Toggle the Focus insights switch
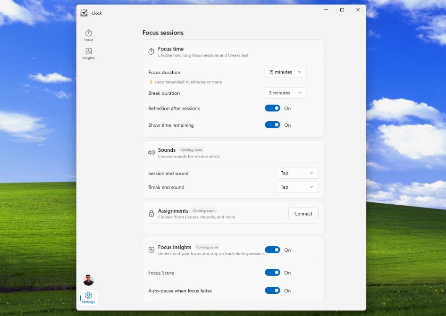This screenshot has height=316, width=446. point(272,250)
